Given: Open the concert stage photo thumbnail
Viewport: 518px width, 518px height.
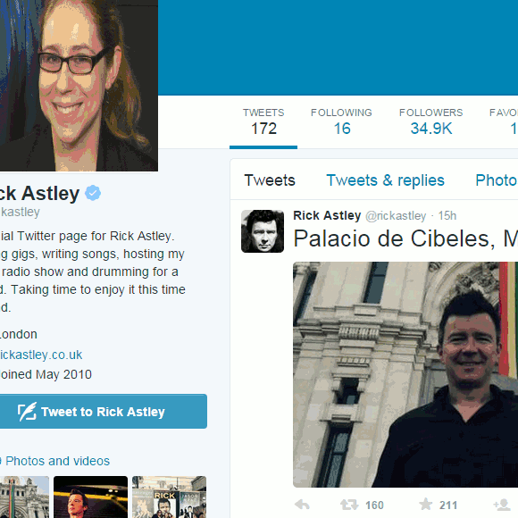Looking at the screenshot, I should pyautogui.click(x=90, y=497).
